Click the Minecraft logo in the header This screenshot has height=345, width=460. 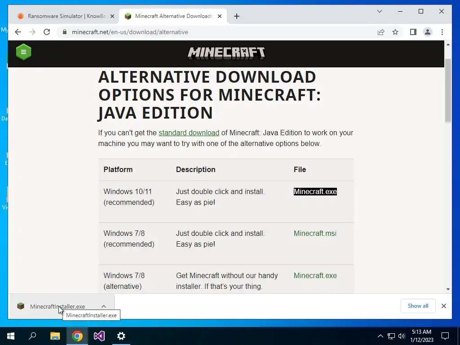226,53
